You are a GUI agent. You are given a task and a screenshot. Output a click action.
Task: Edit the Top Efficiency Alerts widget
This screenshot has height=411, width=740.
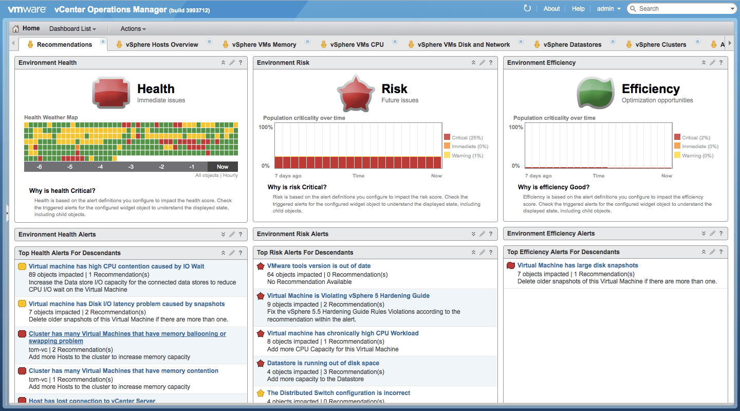[712, 252]
